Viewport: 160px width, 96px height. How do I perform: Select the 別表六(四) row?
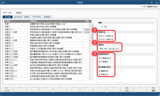[x=48, y=68]
